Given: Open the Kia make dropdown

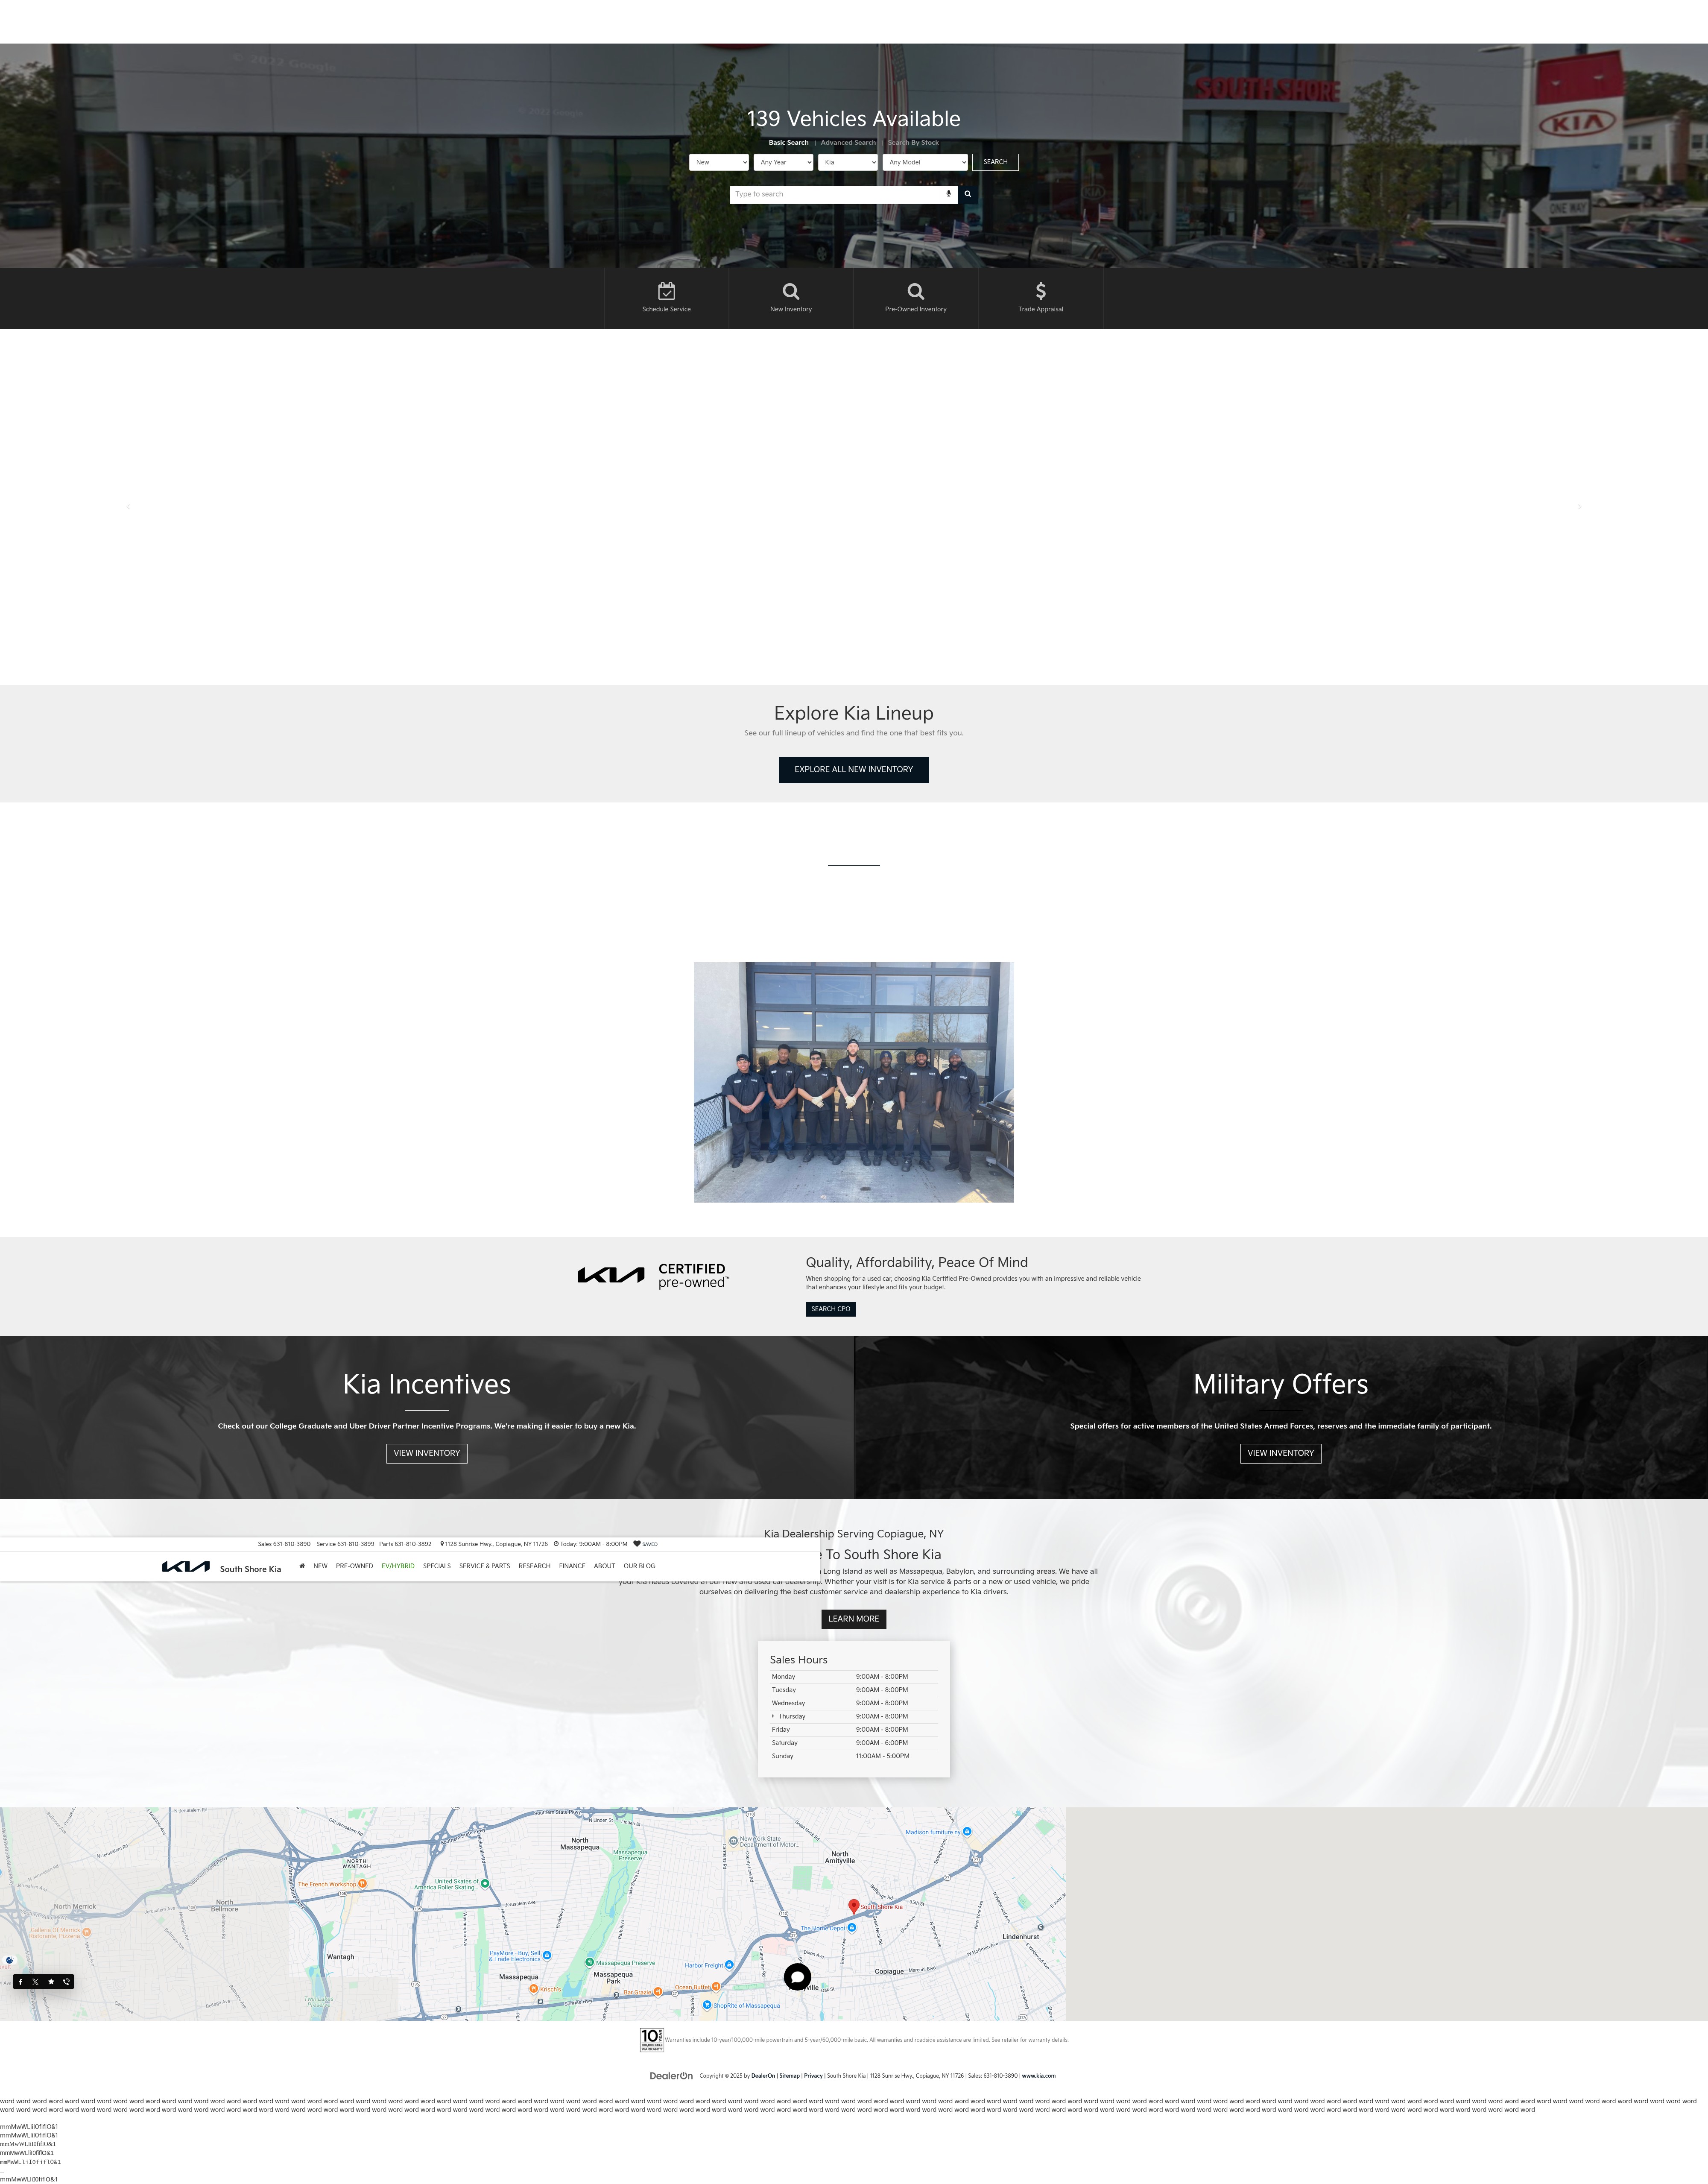Looking at the screenshot, I should (x=848, y=162).
